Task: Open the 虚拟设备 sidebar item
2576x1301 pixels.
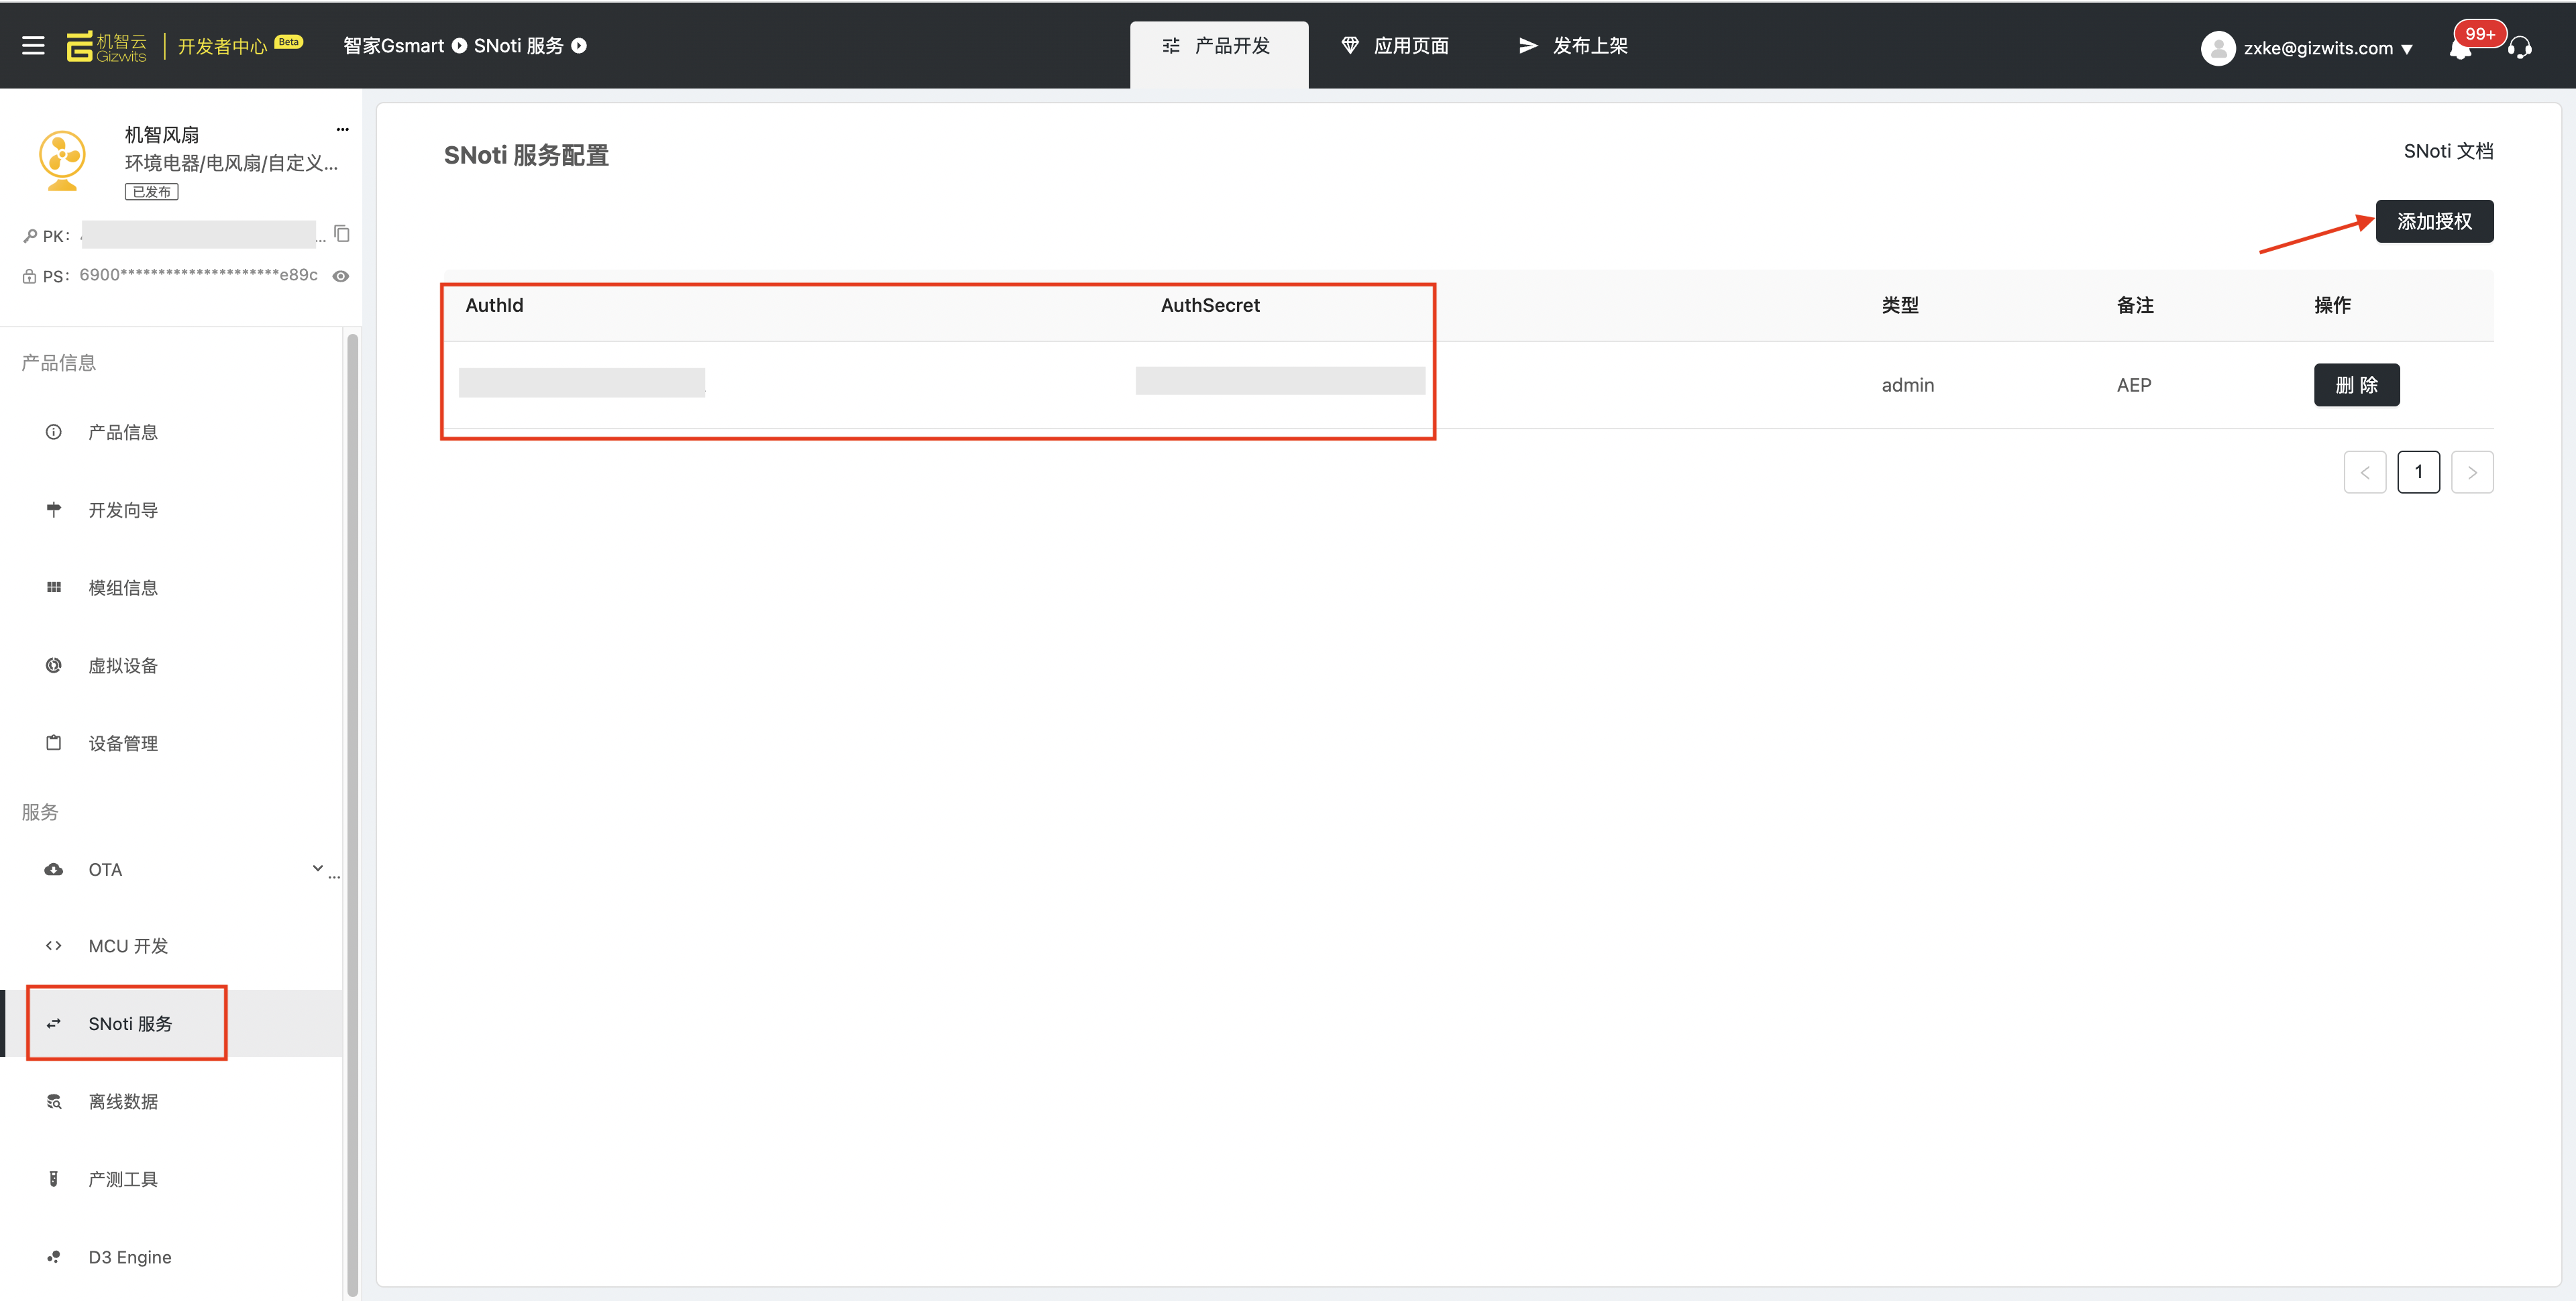Action: click(122, 666)
